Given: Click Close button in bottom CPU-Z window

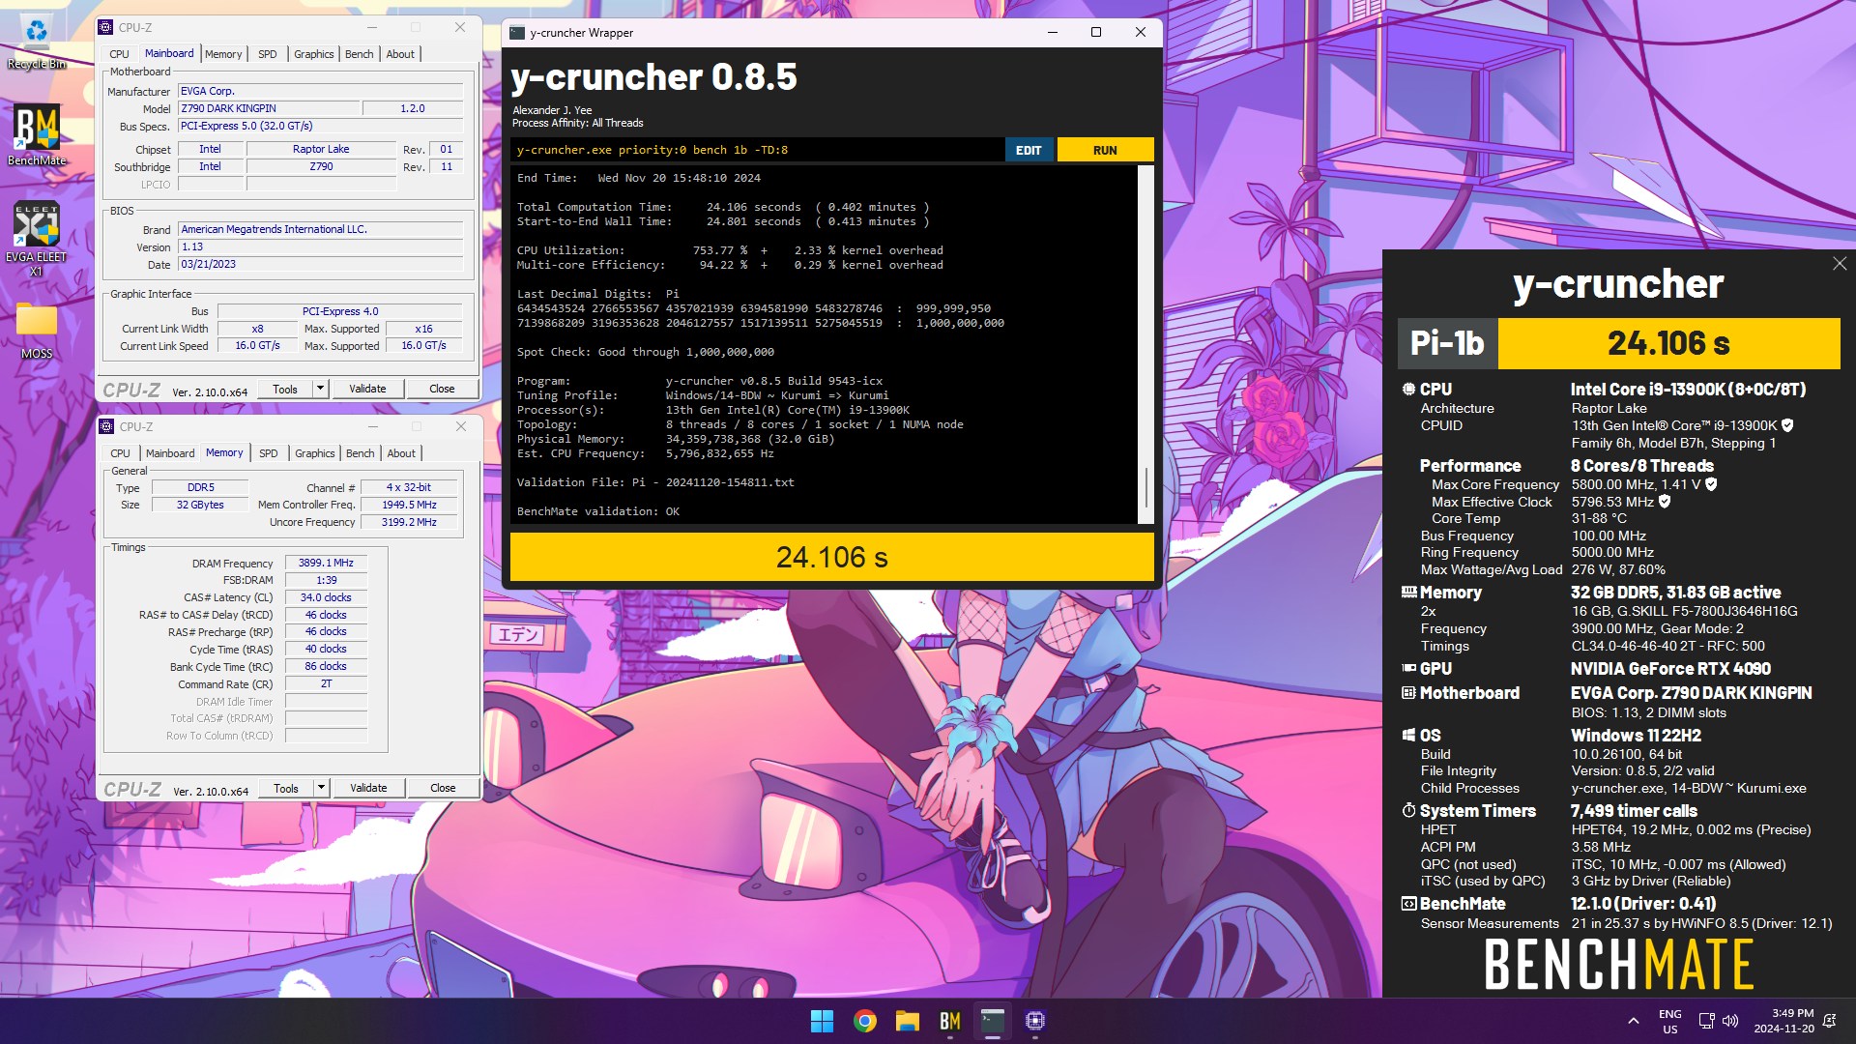Looking at the screenshot, I should pyautogui.click(x=443, y=788).
